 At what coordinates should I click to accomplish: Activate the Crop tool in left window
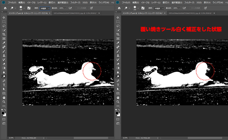pos(4,34)
